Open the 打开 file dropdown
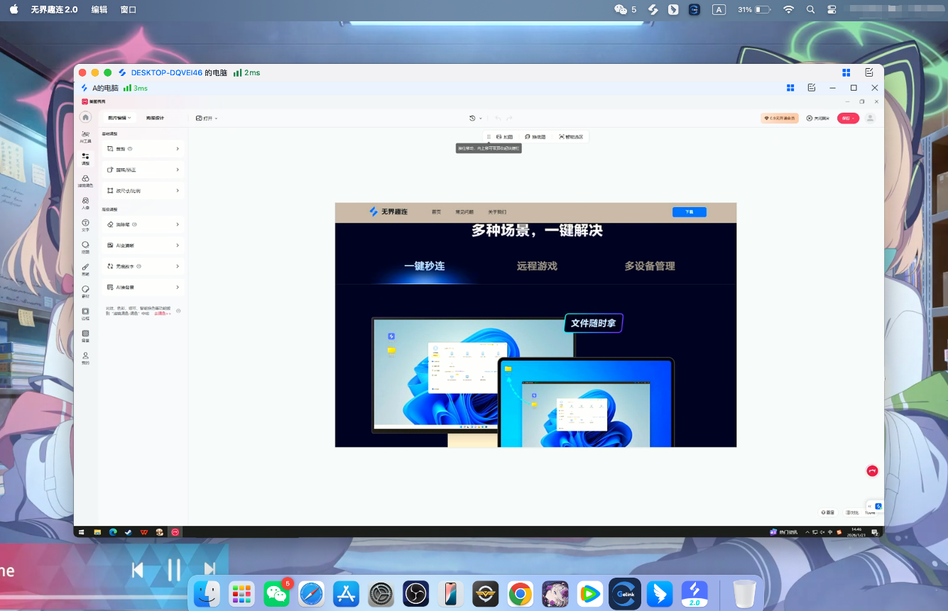The image size is (948, 611). click(206, 118)
